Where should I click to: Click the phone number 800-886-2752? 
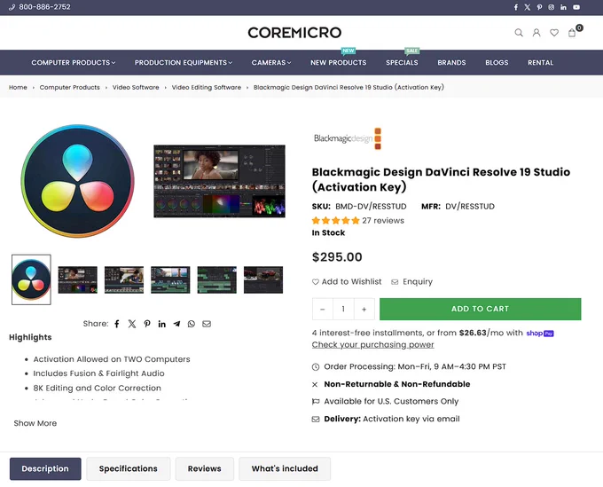44,7
